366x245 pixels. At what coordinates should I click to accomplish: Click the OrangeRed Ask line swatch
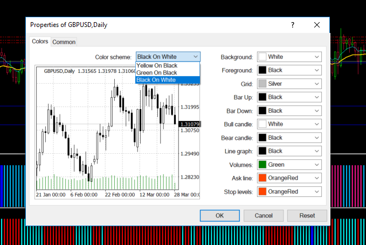[263, 178]
